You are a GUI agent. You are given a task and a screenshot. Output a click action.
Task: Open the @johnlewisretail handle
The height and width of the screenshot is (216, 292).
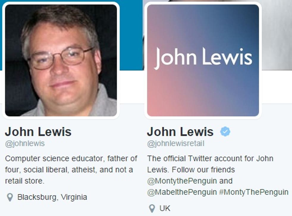pos(176,144)
